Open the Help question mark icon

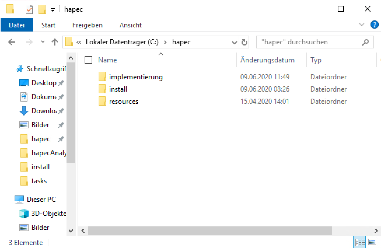pyautogui.click(x=374, y=25)
